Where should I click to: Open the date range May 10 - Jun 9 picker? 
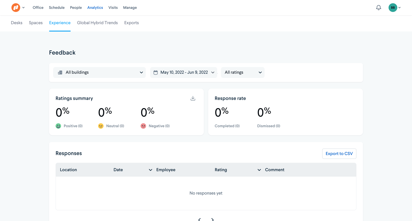[x=184, y=72]
